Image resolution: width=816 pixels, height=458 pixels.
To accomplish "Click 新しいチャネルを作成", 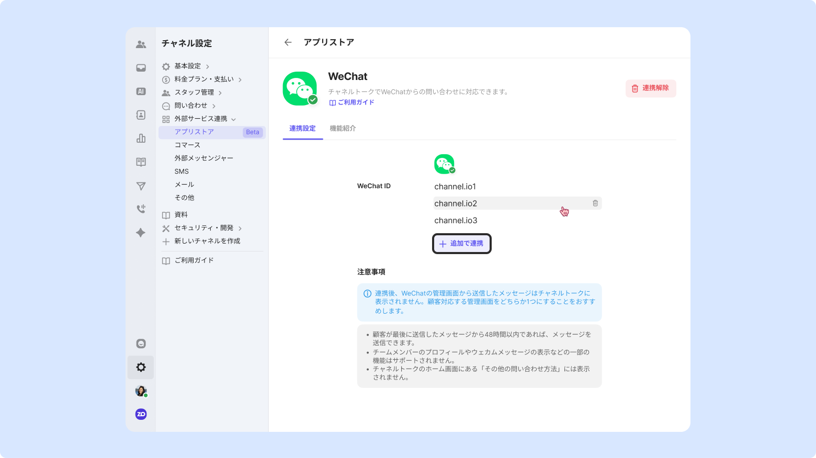I will 201,241.
